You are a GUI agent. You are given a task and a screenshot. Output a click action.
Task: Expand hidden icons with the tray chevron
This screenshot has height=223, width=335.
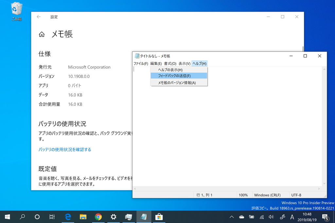coord(232,217)
